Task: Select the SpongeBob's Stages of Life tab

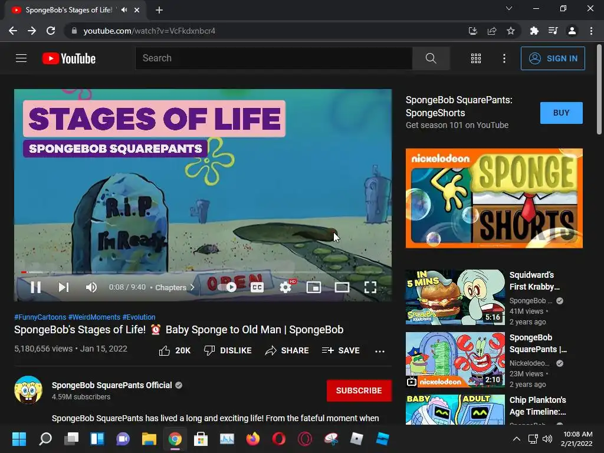Action: [x=75, y=10]
